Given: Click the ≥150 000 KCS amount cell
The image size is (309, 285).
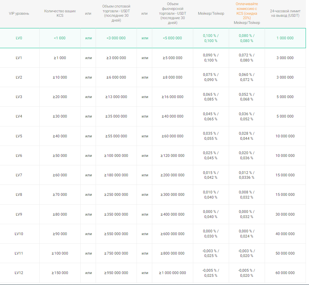Looking at the screenshot, I should (x=60, y=273).
